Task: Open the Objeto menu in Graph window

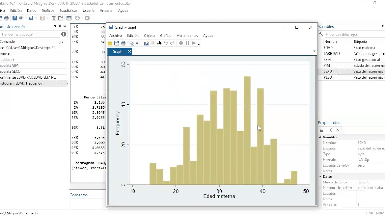Action: click(149, 35)
